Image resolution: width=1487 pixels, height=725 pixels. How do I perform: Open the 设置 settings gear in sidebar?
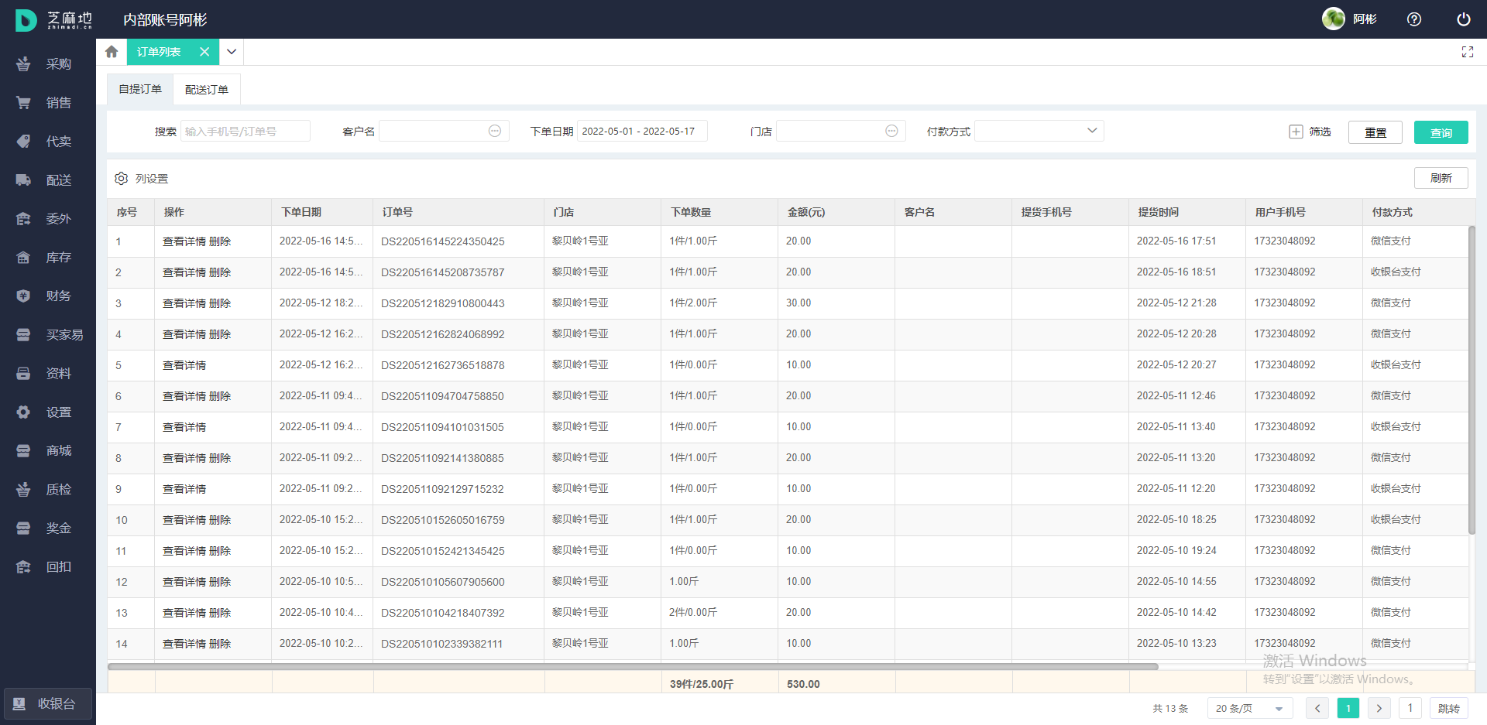(23, 412)
